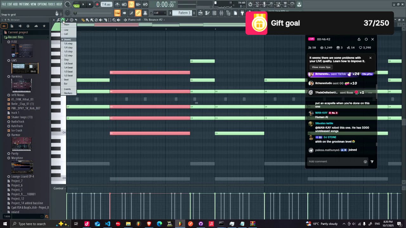Open the PATTERNS menu
Image resolution: width=406 pixels, height=228 pixels.
(x=24, y=4)
